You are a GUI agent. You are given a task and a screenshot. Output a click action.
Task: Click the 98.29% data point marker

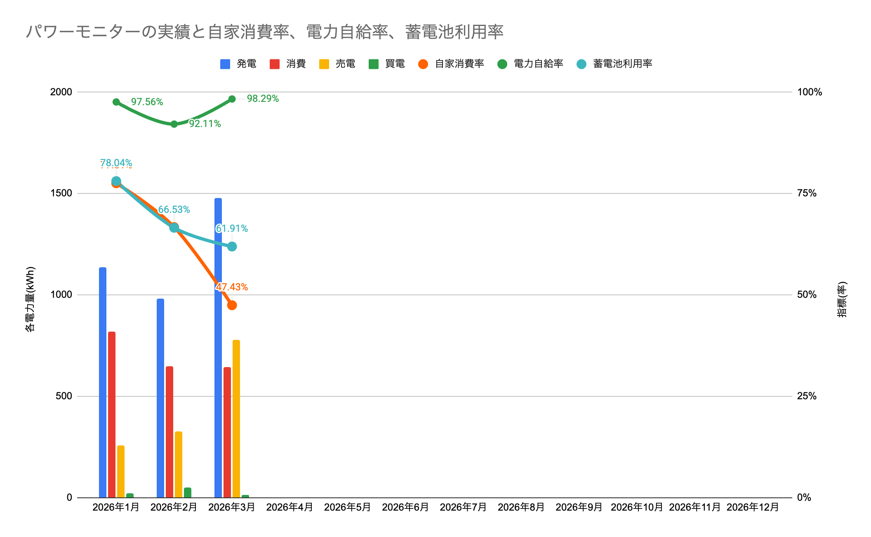232,99
